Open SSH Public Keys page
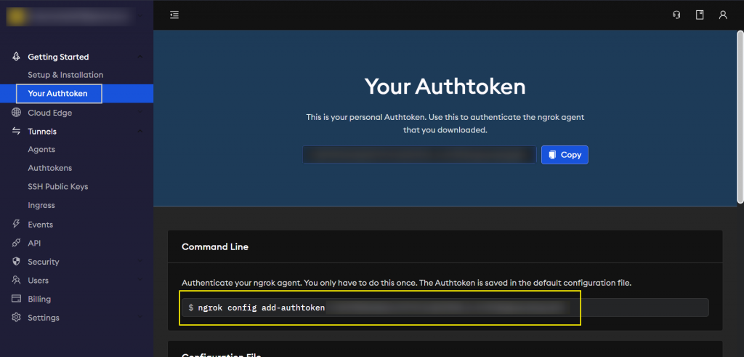 [58, 187]
